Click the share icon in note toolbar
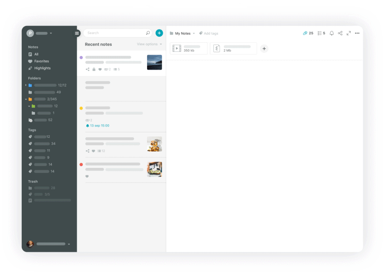386x273 pixels. click(x=340, y=33)
